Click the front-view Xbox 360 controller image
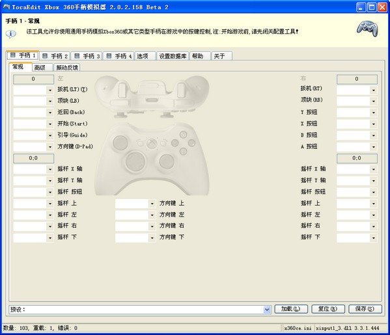 click(152, 159)
